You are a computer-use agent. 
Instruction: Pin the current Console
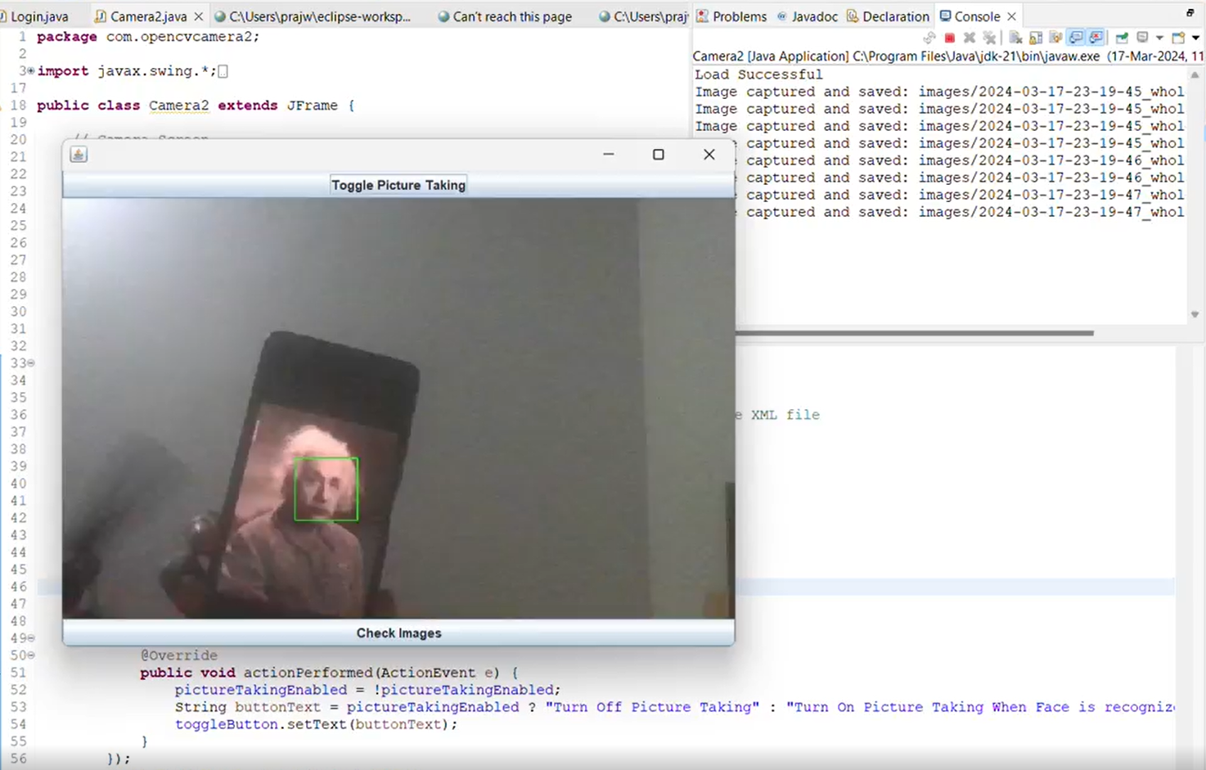[1122, 38]
